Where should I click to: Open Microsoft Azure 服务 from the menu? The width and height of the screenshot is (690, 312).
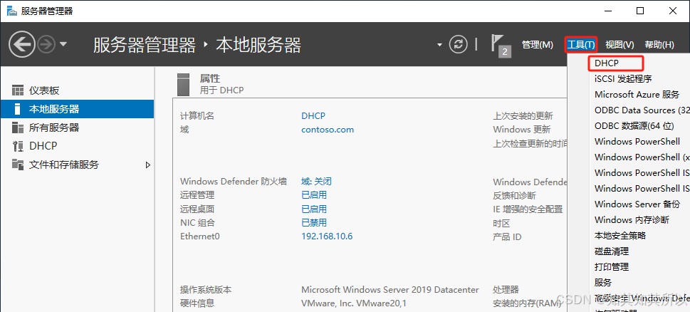[637, 95]
